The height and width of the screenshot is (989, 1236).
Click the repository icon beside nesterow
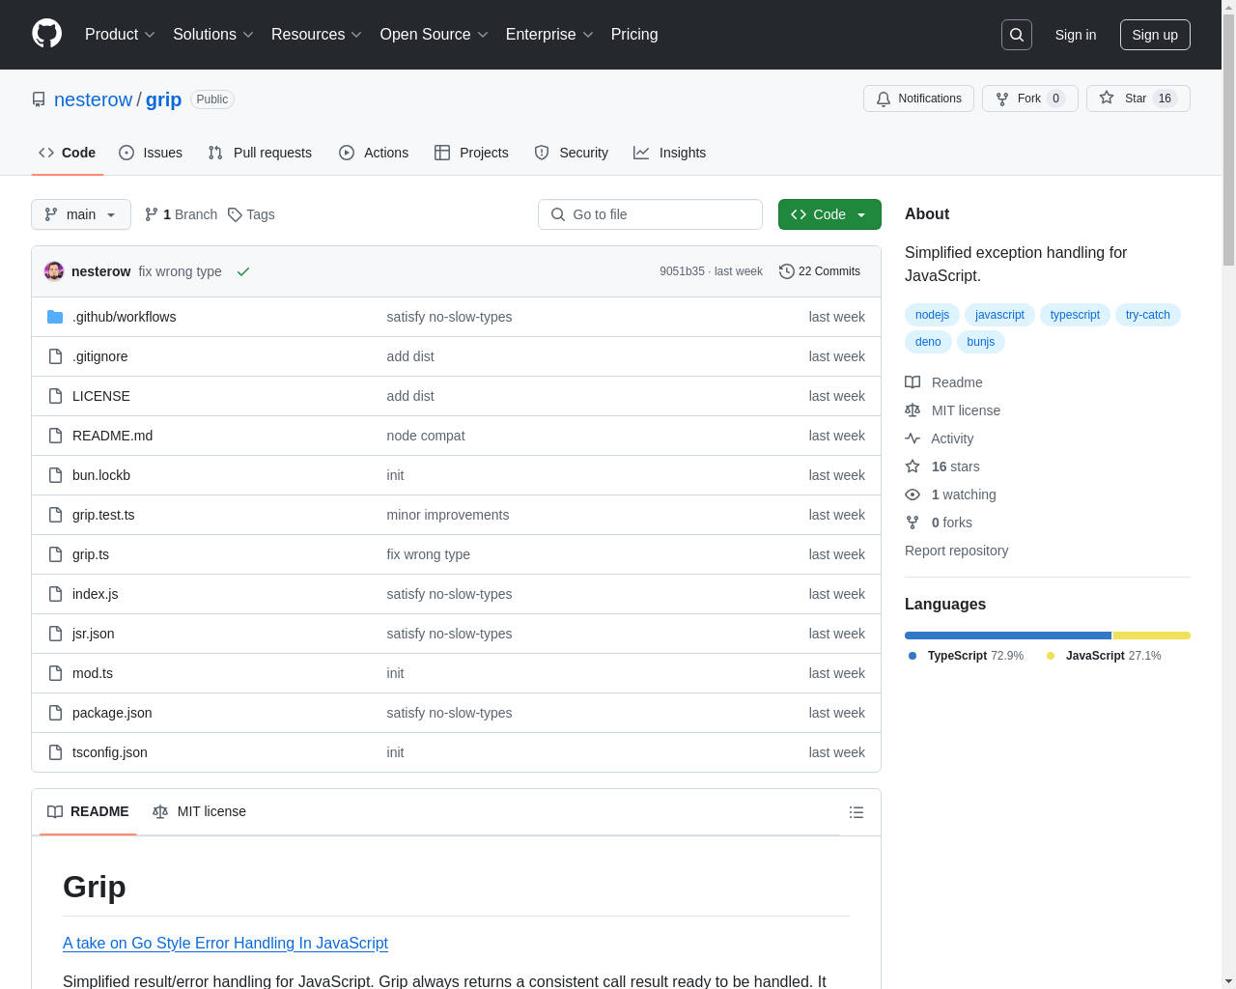(39, 99)
